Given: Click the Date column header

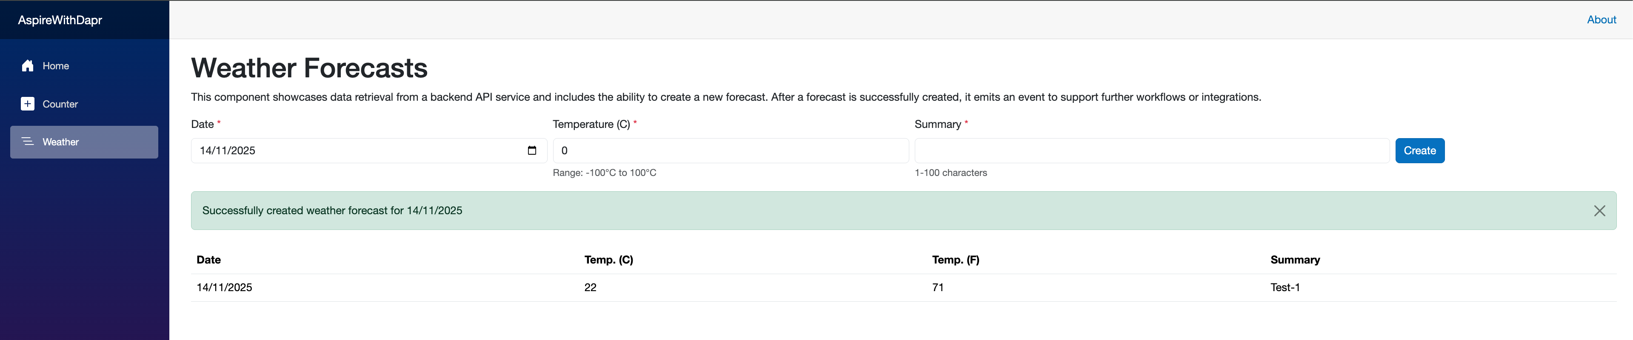Looking at the screenshot, I should point(208,260).
